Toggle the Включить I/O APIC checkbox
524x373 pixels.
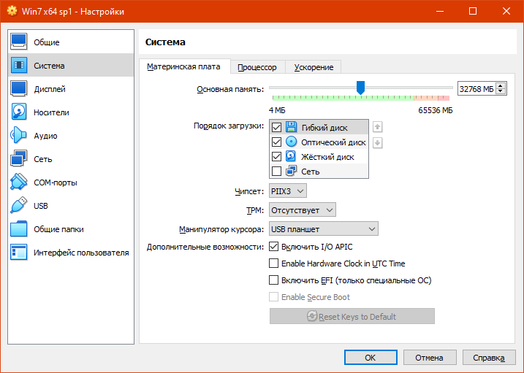click(x=274, y=247)
